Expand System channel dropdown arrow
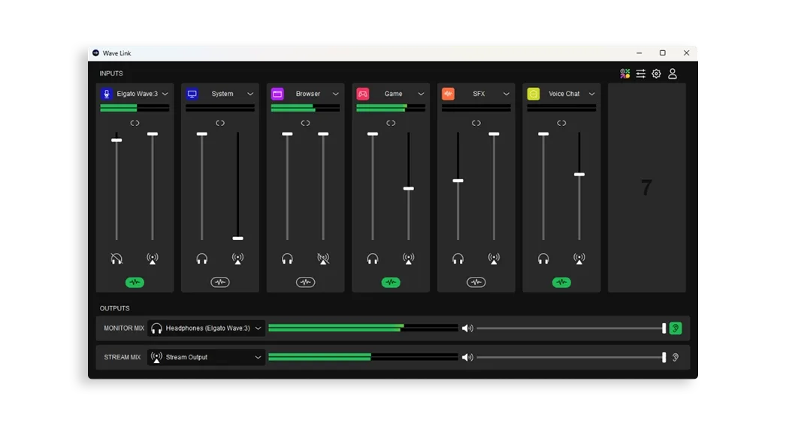 coord(250,94)
